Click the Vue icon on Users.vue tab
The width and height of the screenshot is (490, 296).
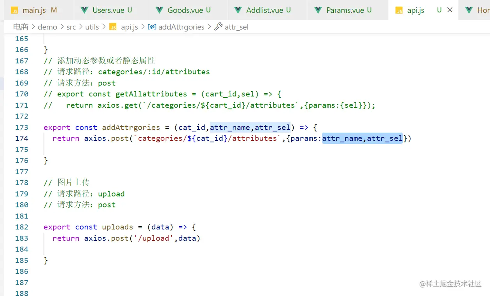coord(84,10)
